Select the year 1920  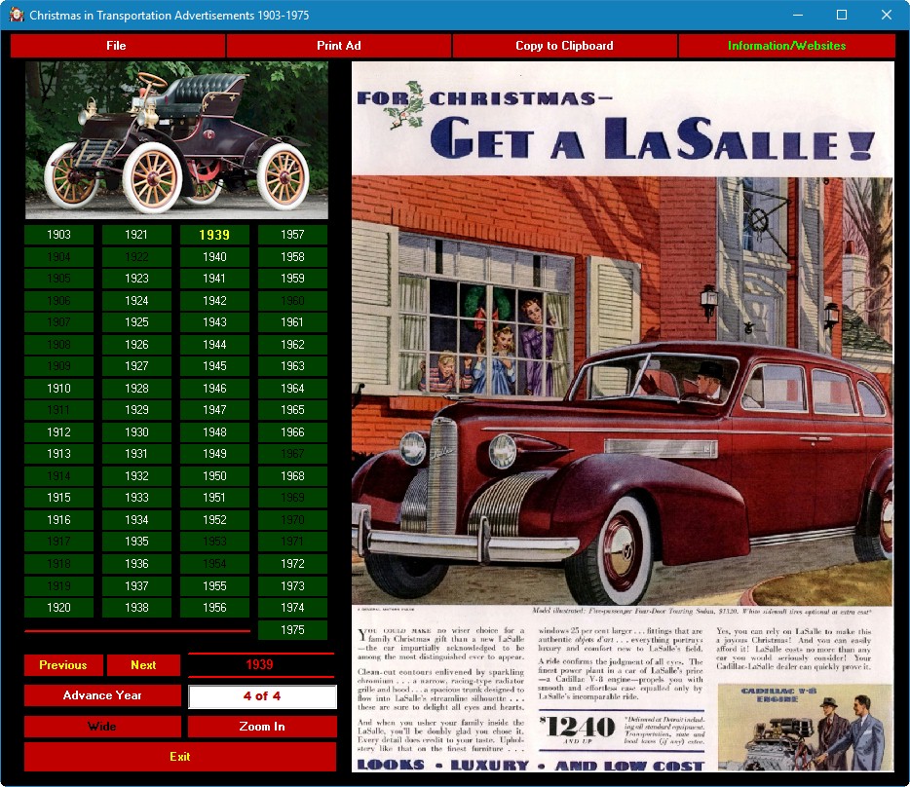coord(58,608)
